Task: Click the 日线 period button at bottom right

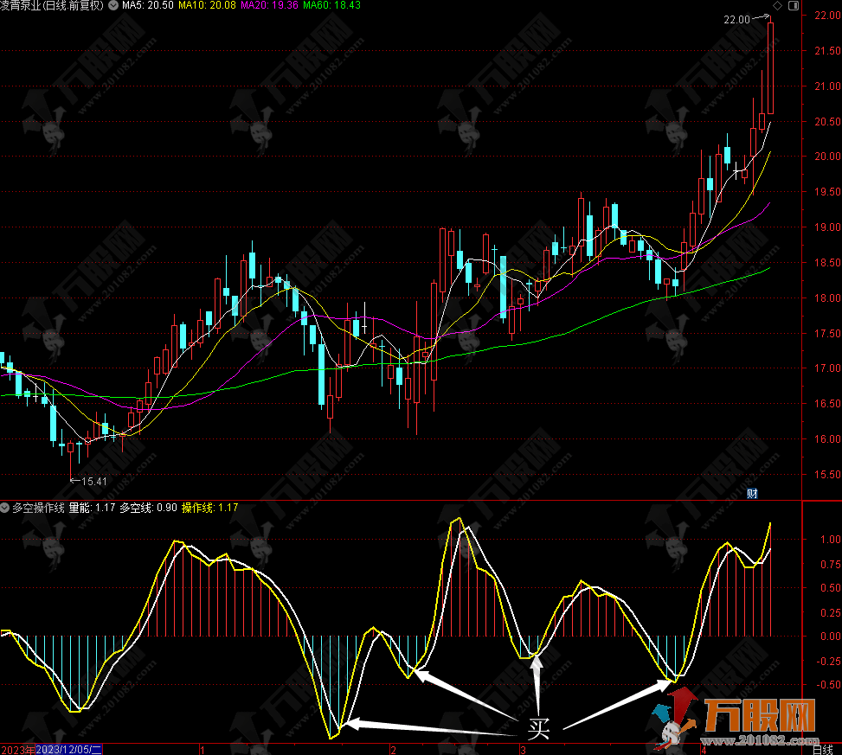Action: [x=823, y=750]
